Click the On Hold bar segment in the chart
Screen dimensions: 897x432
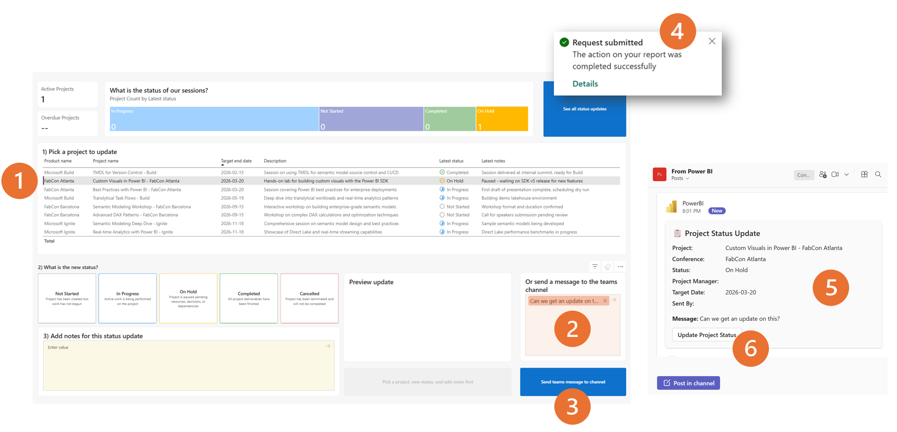coord(502,119)
